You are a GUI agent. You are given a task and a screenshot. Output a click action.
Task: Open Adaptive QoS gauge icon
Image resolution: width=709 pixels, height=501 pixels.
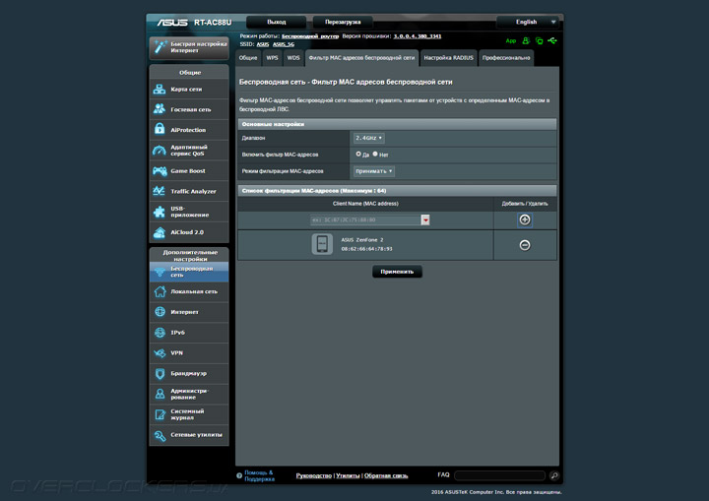click(160, 151)
